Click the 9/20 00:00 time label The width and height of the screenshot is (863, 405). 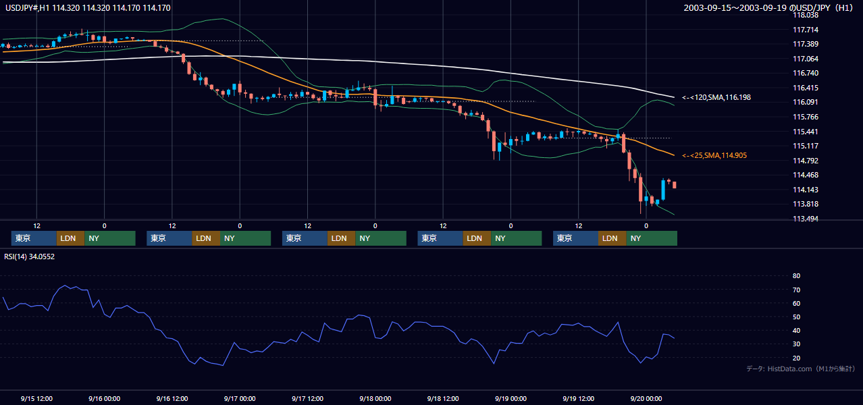point(646,398)
